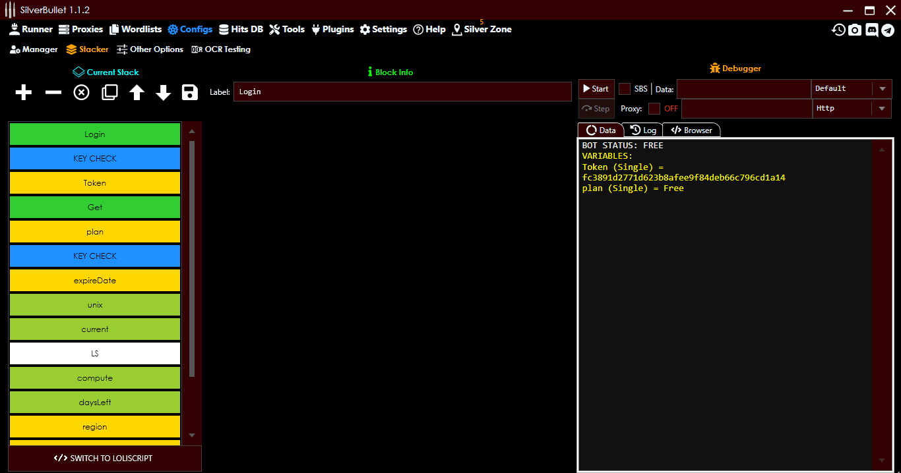This screenshot has height=473, width=901.
Task: Switch to debugger Browser tab
Action: pyautogui.click(x=691, y=130)
